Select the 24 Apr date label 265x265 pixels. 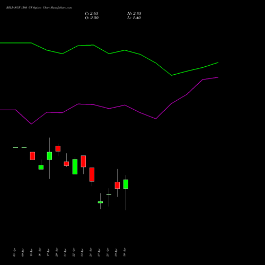[x=91, y=252]
